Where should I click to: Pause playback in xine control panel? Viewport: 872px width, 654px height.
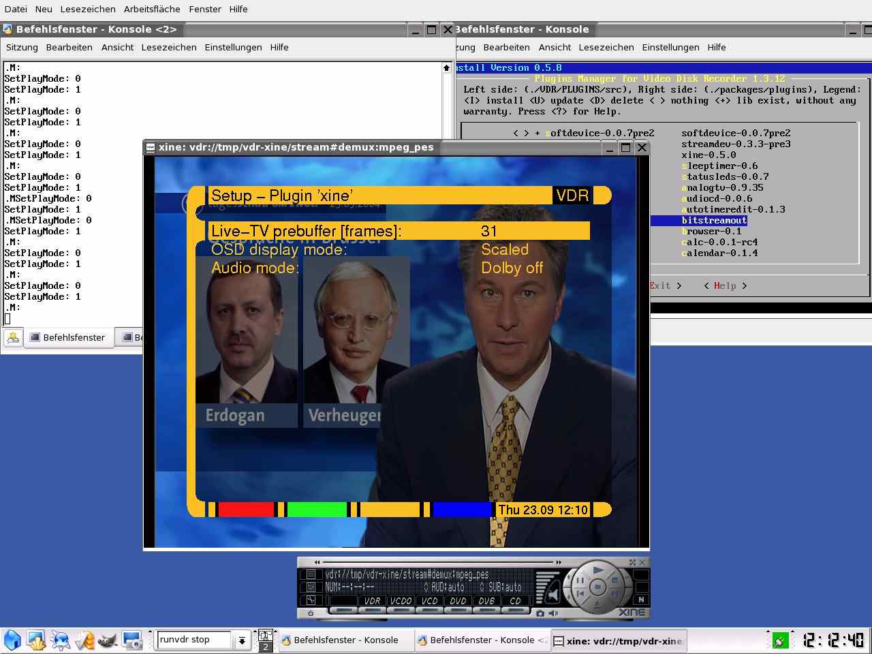580,580
